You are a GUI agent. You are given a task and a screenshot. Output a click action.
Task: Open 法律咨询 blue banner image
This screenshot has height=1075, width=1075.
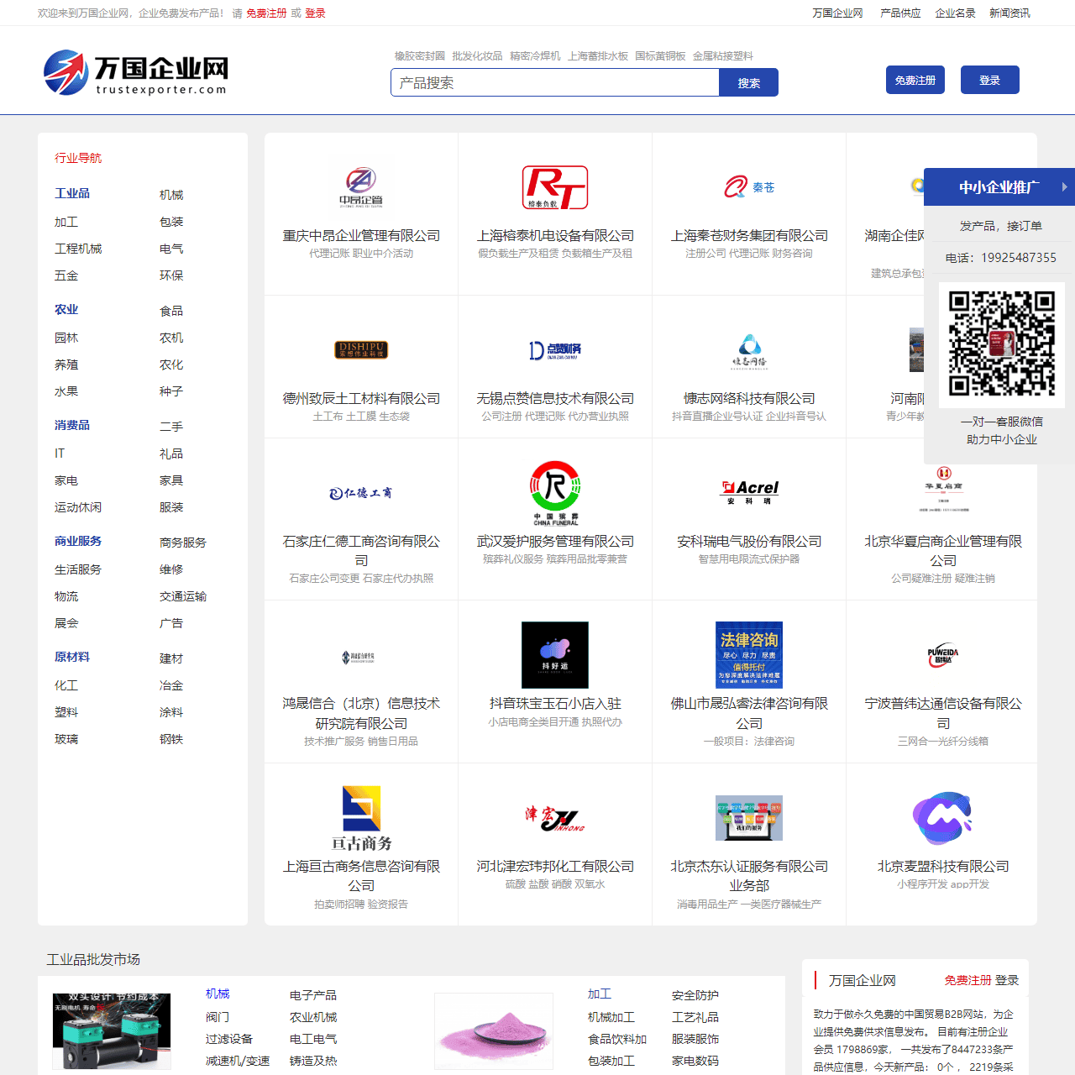pos(749,655)
